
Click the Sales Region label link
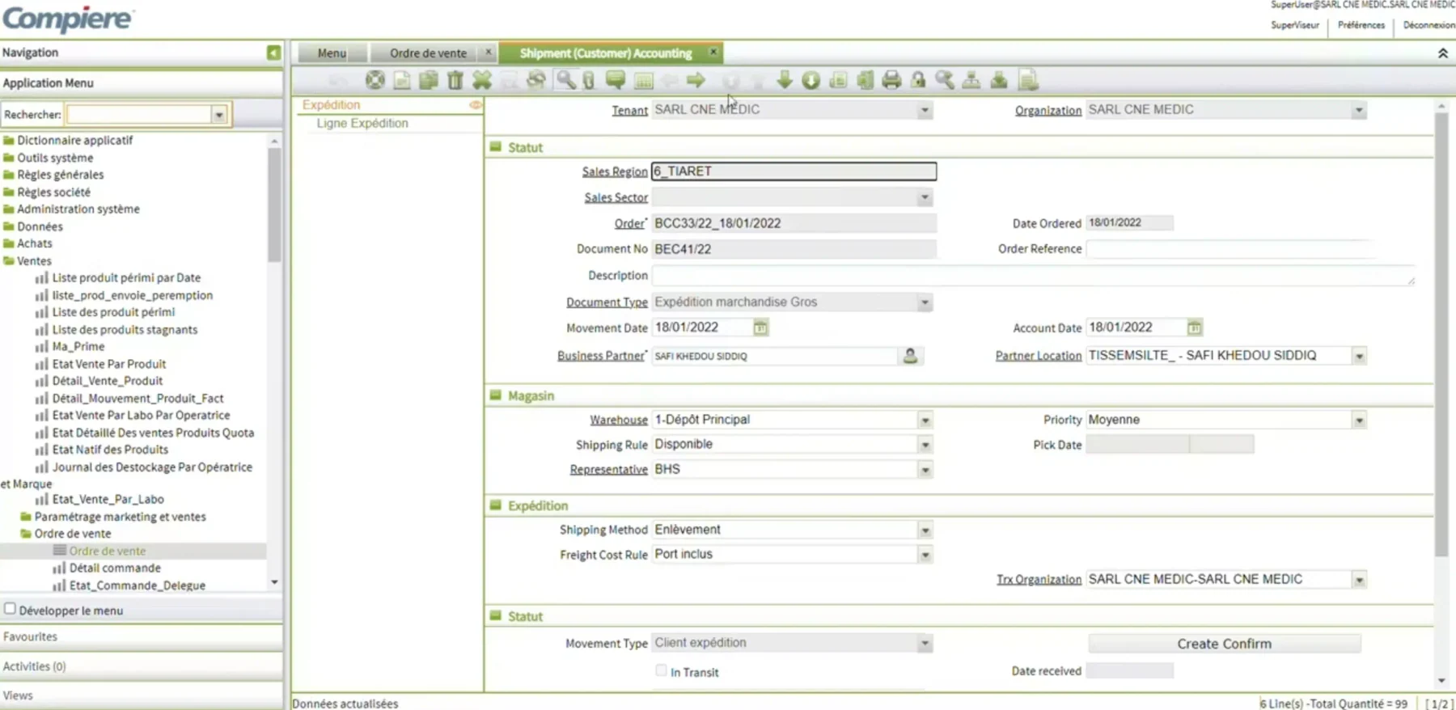pos(615,171)
